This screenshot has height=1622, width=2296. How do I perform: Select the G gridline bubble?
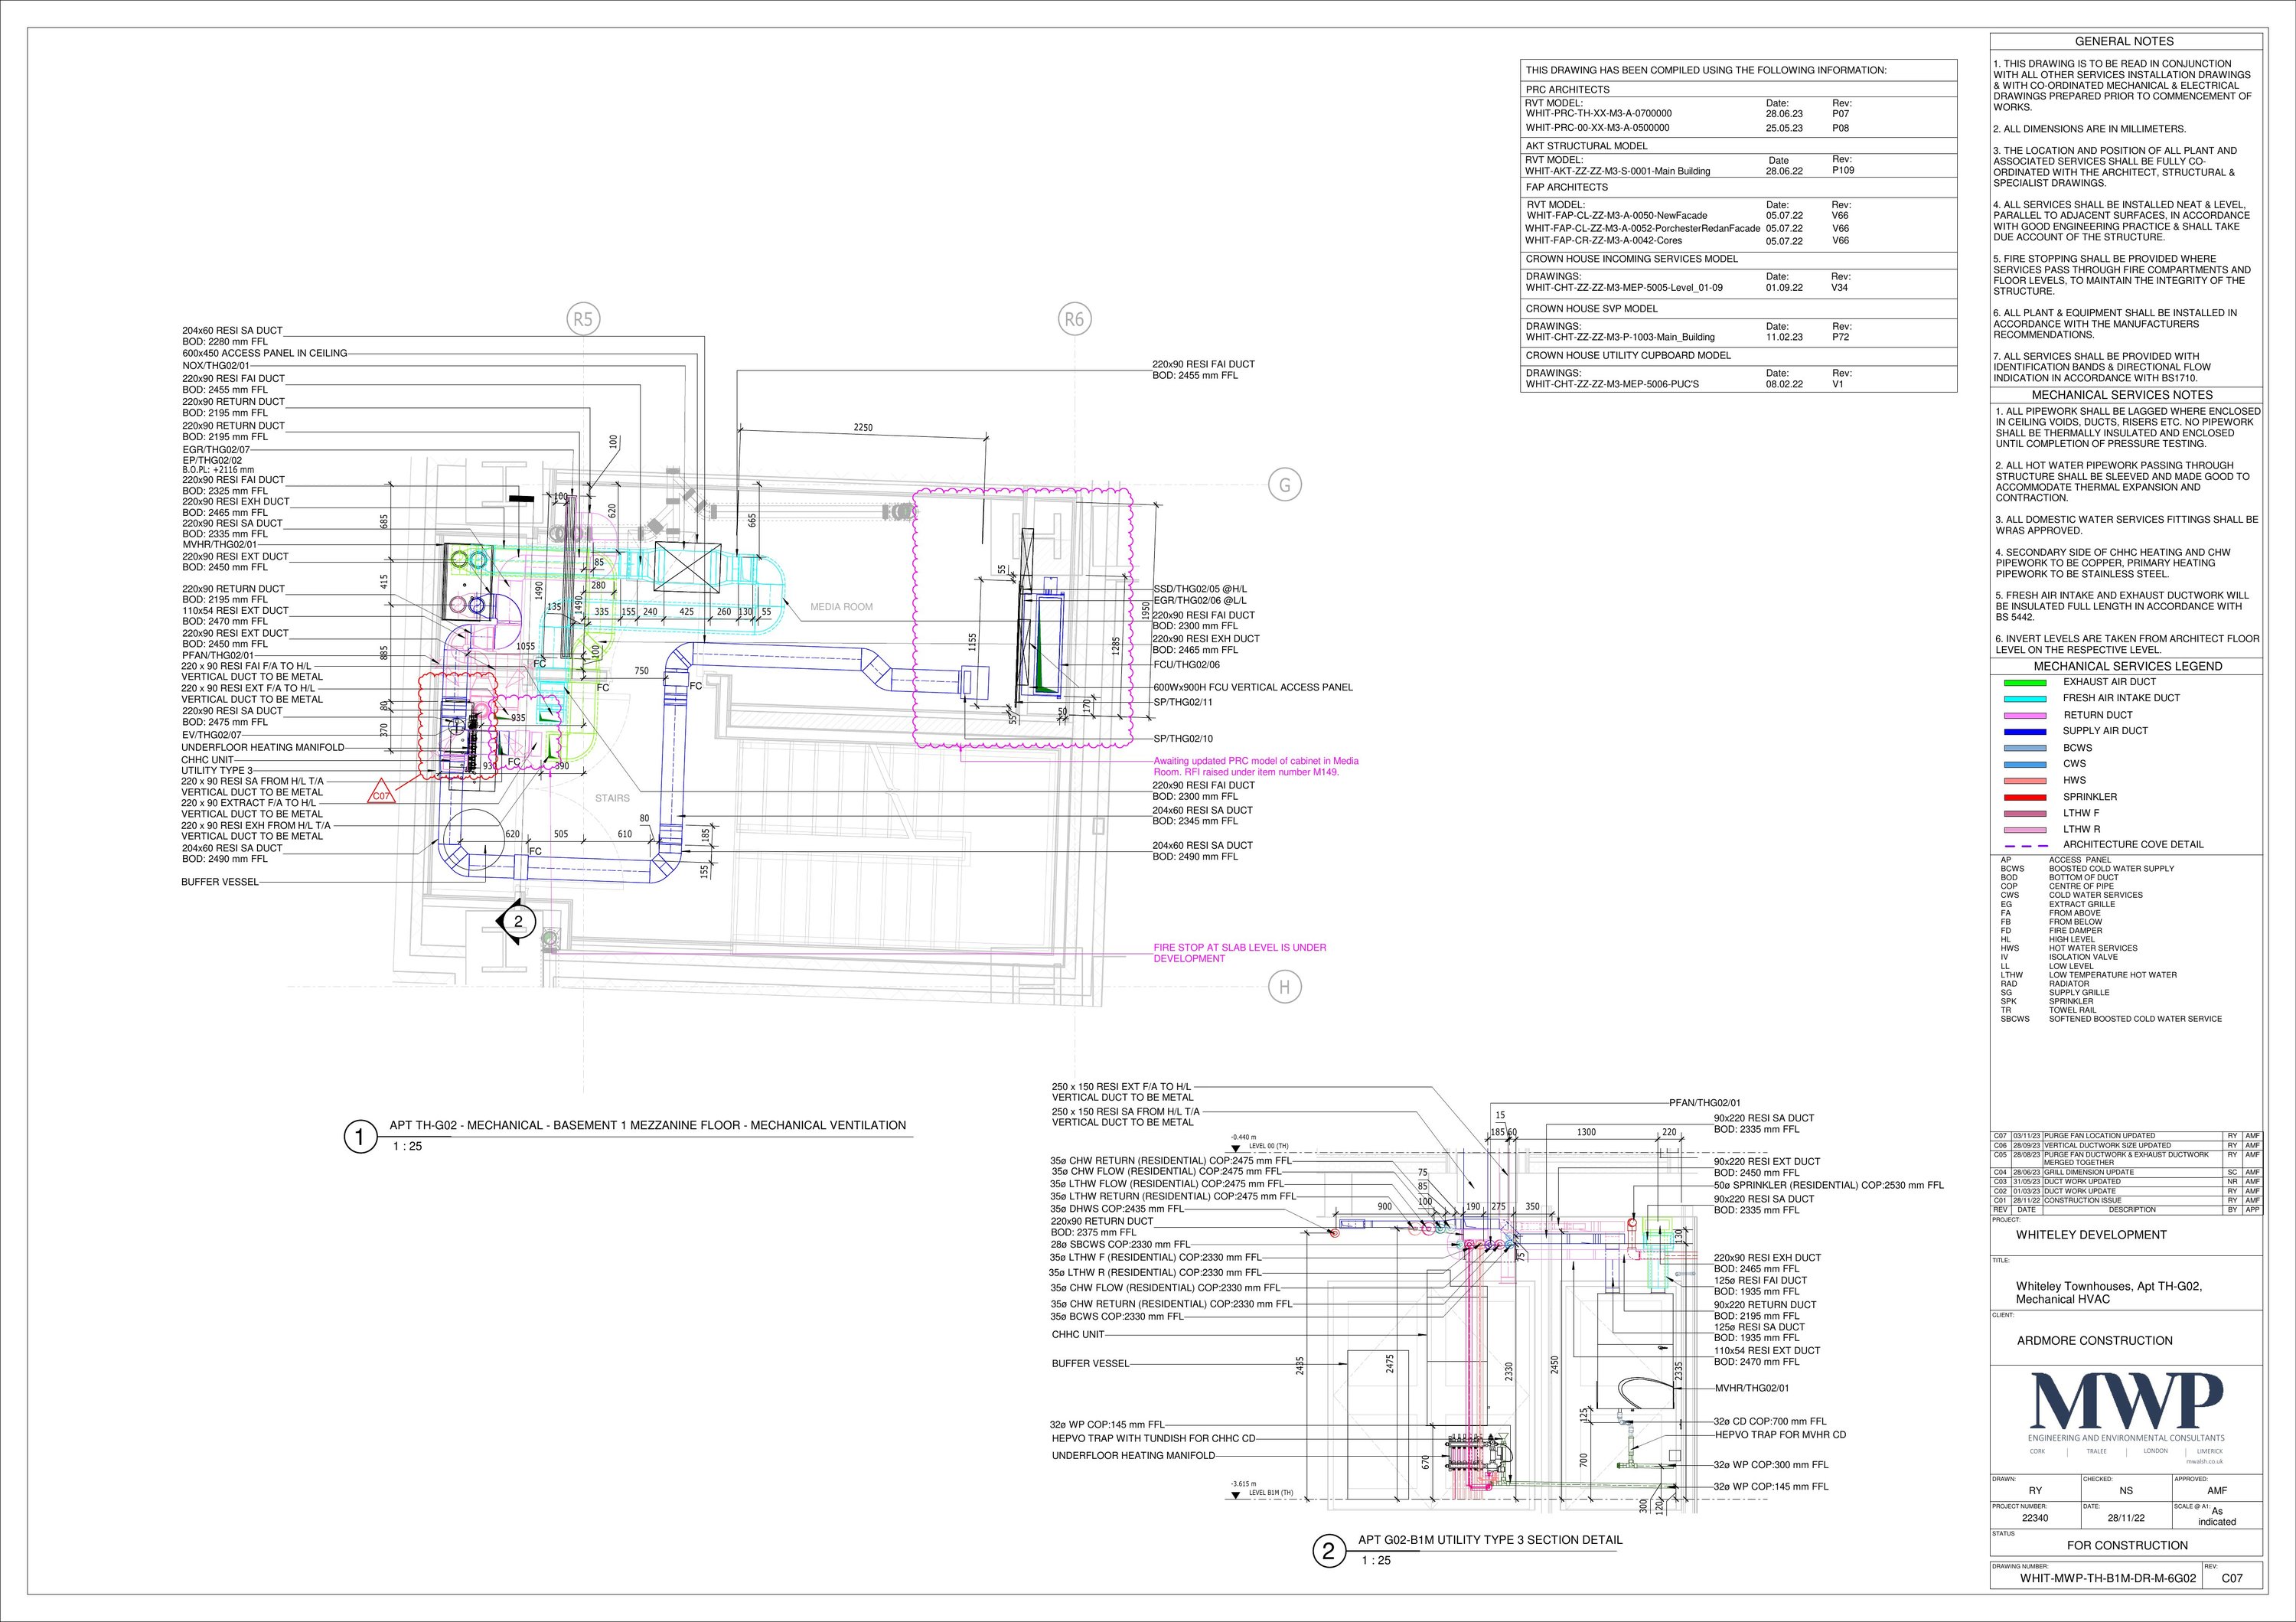1285,485
